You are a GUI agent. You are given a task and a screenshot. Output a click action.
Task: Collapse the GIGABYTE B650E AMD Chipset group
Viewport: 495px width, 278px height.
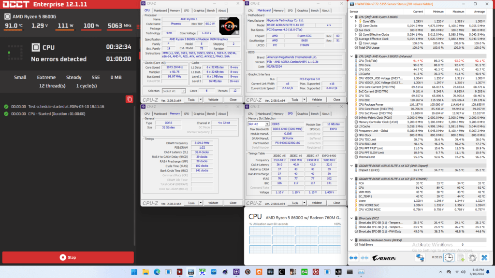pyautogui.click(x=352, y=166)
